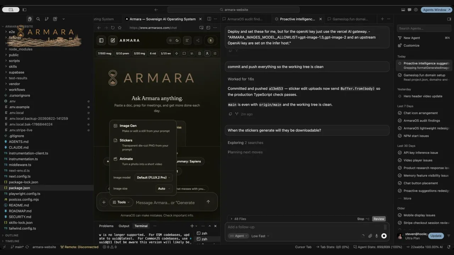The image size is (454, 255).
Task: Click New Agent in agents panel
Action: click(411, 38)
